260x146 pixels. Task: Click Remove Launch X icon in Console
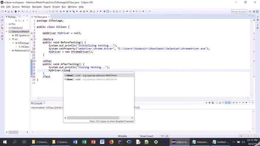[x=210, y=103]
